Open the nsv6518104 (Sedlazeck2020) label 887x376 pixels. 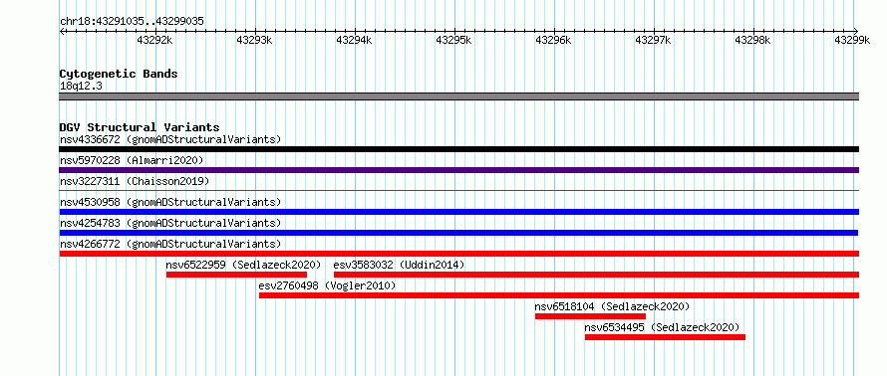click(x=612, y=306)
